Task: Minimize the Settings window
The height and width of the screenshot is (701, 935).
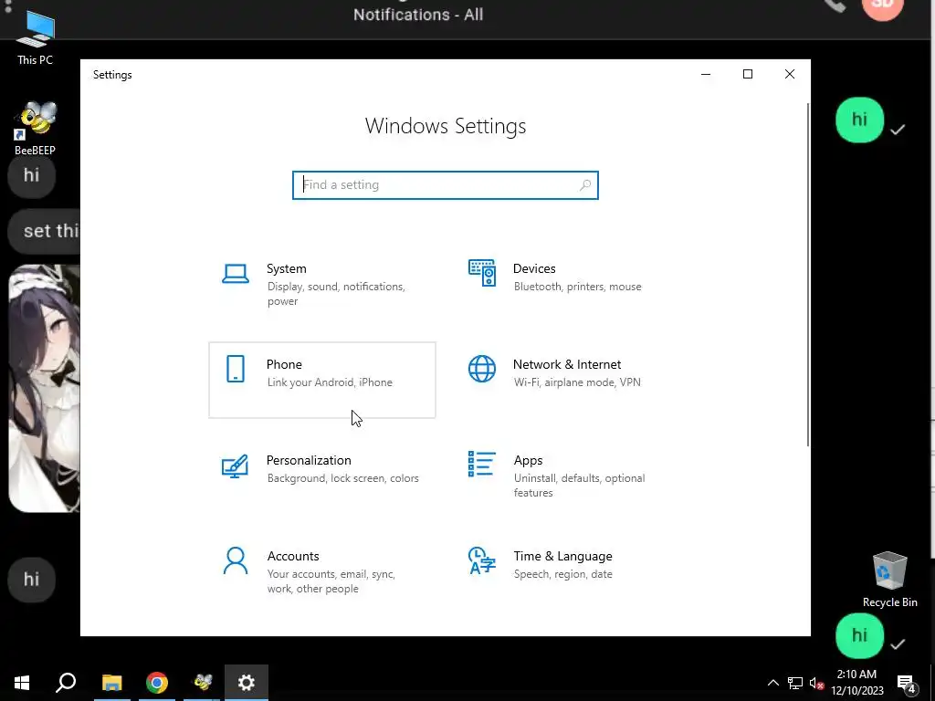Action: click(x=706, y=74)
